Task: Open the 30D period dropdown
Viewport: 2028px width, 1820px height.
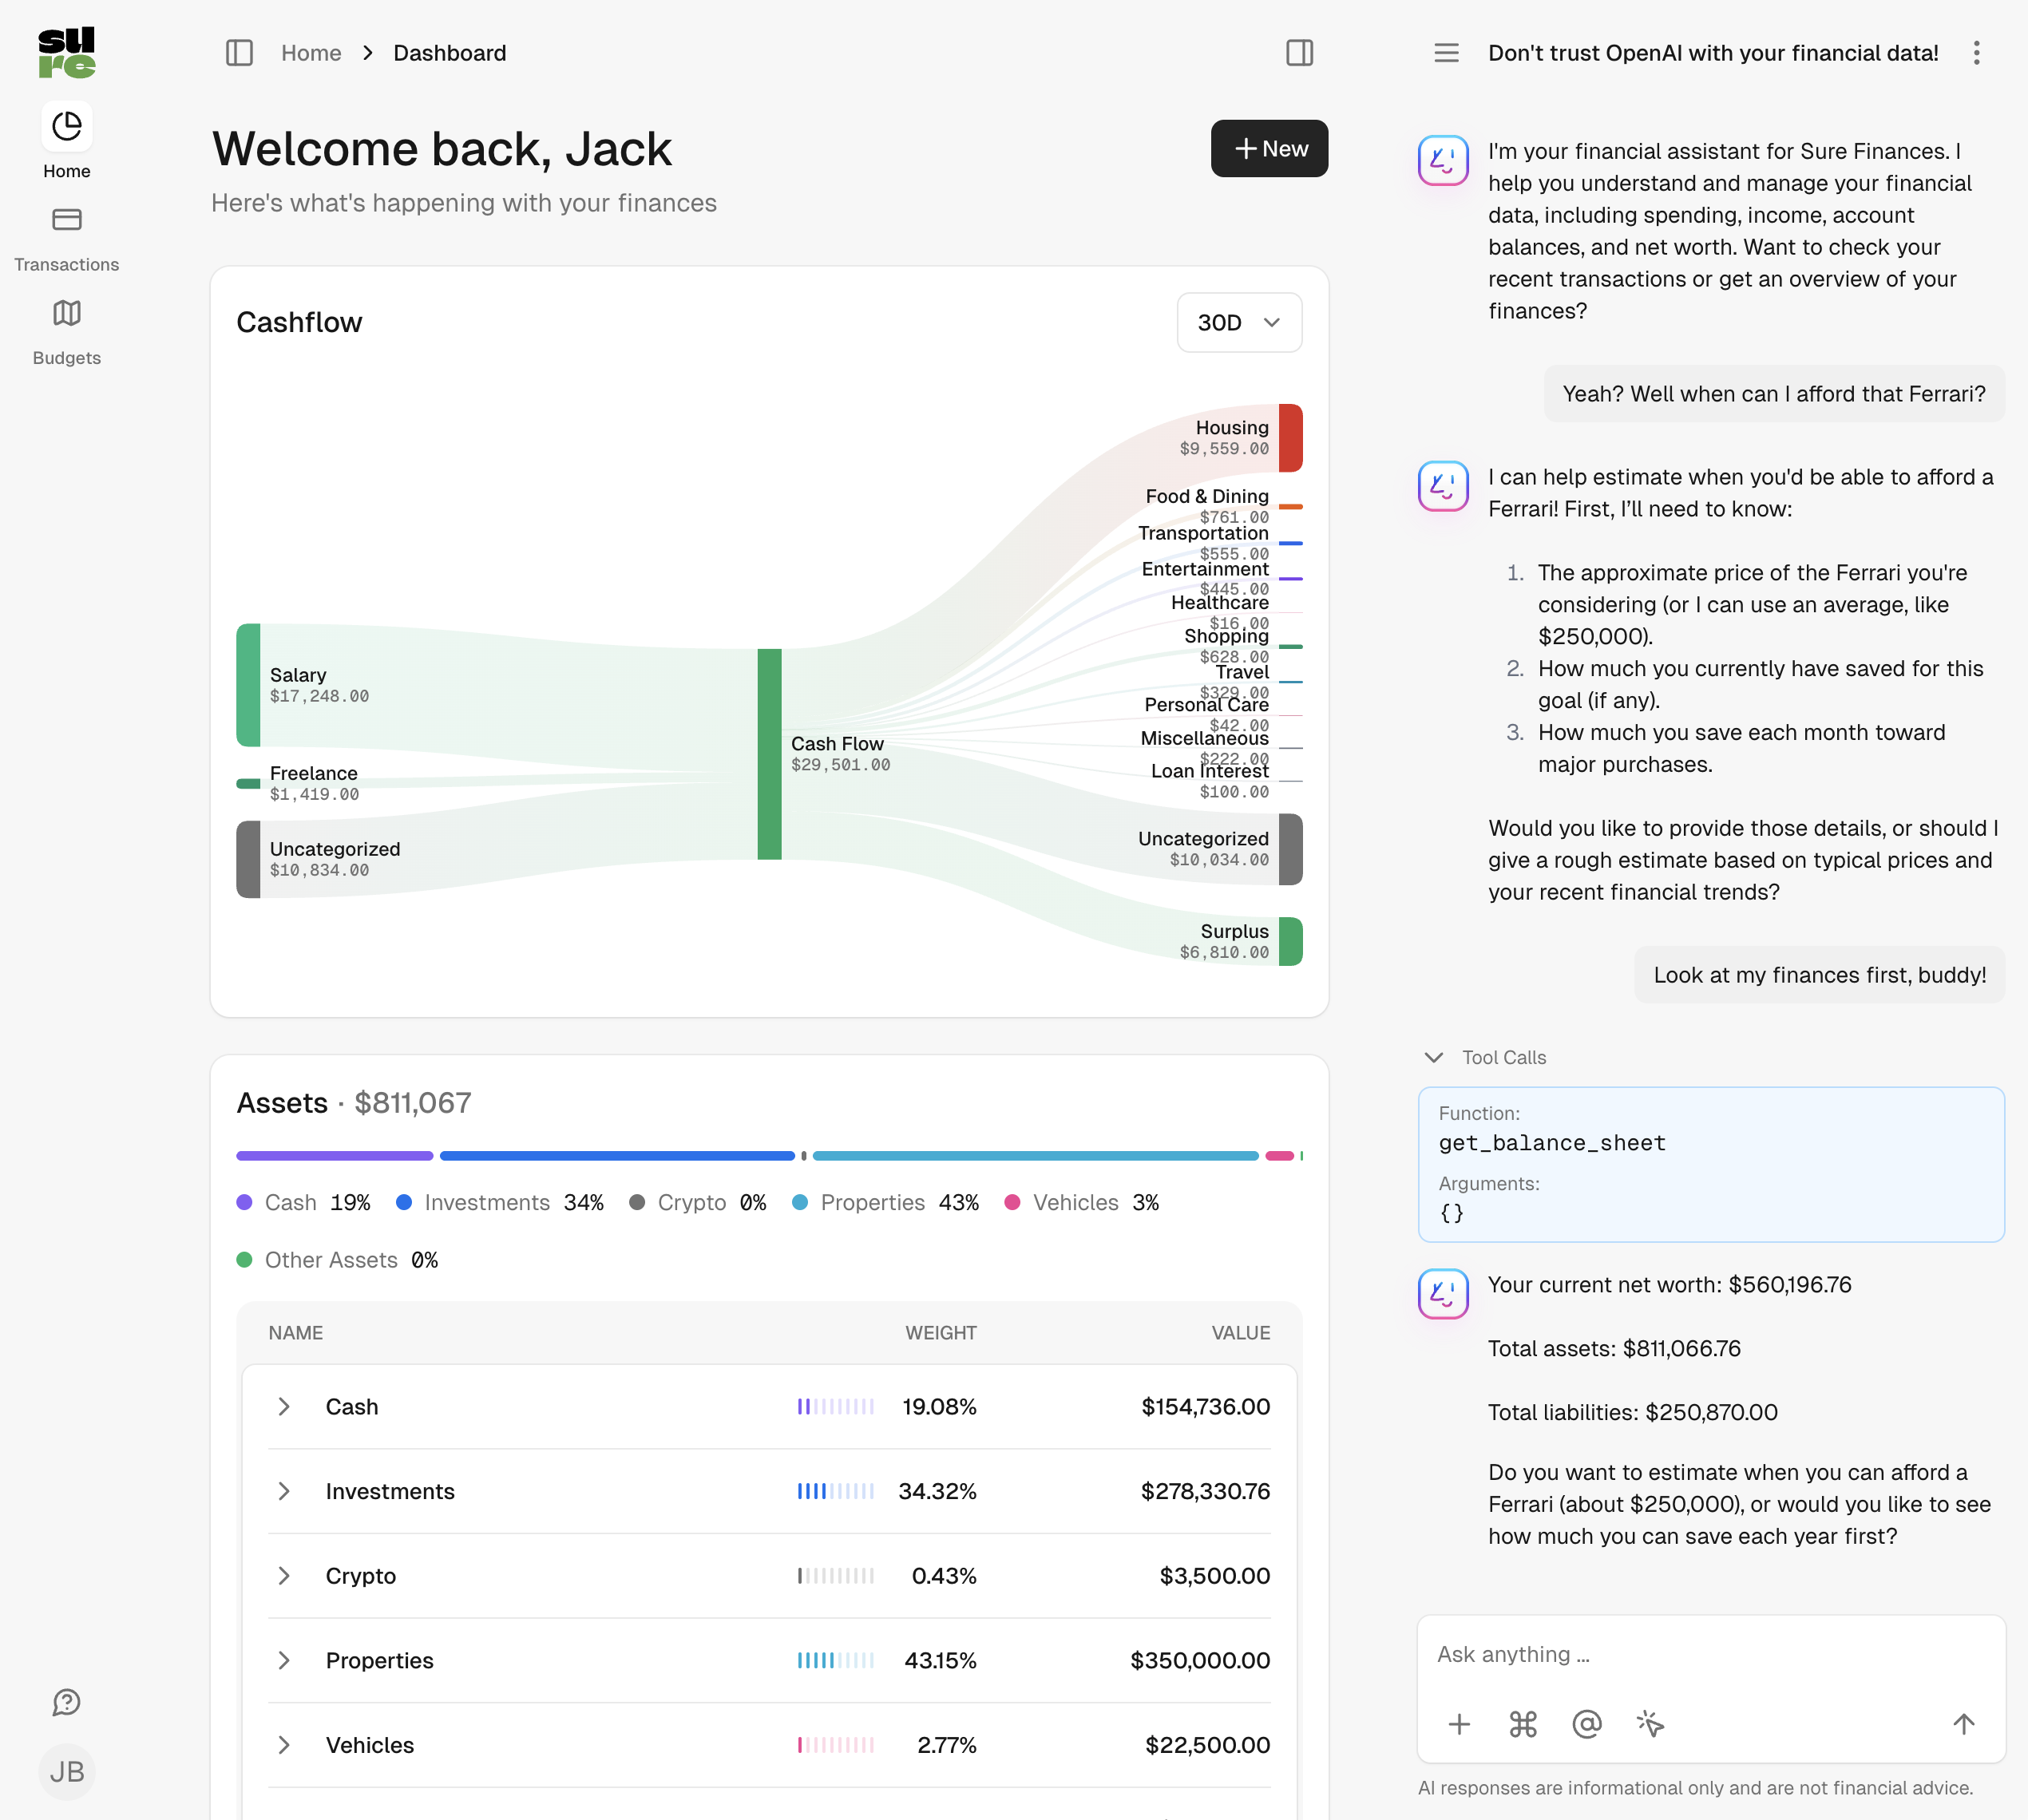Action: coord(1239,322)
